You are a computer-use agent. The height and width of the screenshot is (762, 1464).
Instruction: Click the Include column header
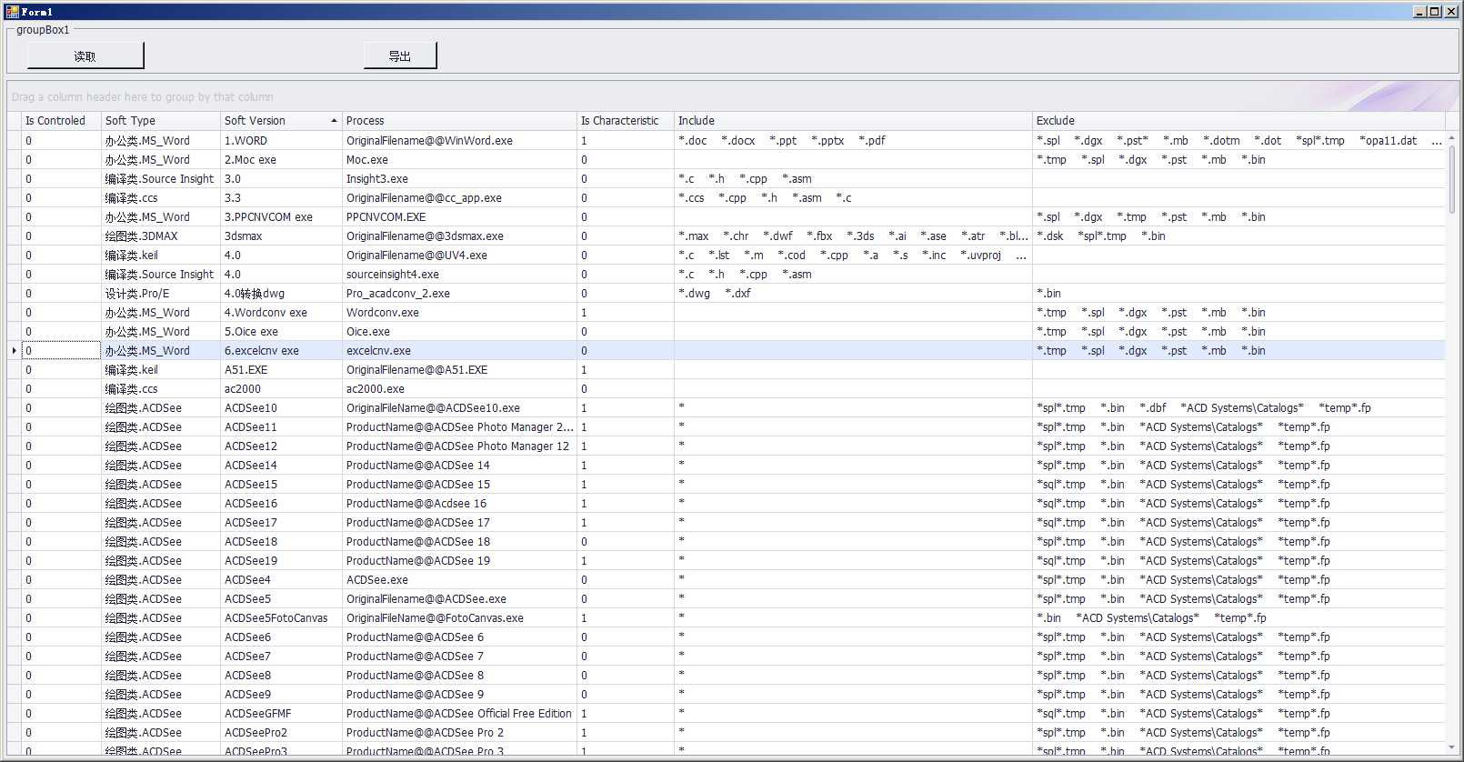853,120
